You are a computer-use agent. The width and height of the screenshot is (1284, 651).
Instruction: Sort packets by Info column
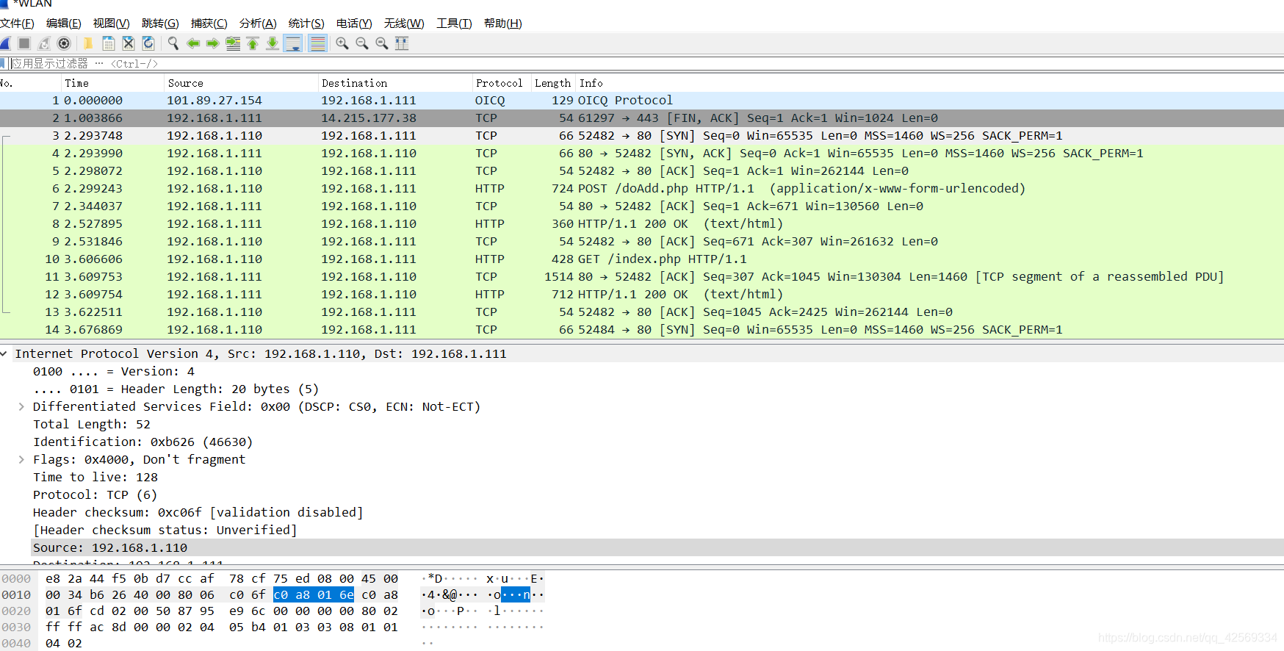tap(929, 83)
